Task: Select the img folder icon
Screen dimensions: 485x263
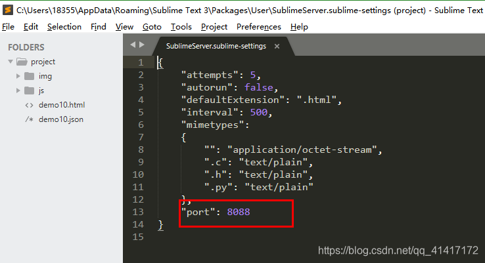Action: pyautogui.click(x=29, y=76)
